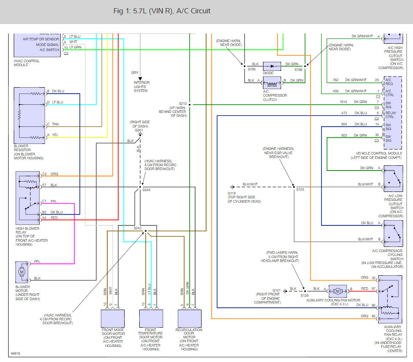
Task: Click the 'C TAN' blower resistor terminal
Action: [x=53, y=124]
